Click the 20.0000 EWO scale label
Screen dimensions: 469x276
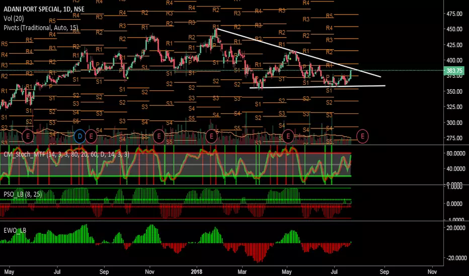click(455, 228)
